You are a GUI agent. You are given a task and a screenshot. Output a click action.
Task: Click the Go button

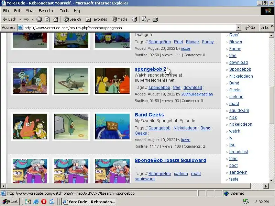point(250,27)
